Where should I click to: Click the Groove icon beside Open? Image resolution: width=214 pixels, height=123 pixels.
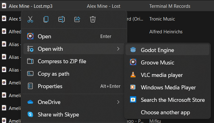[30, 36]
